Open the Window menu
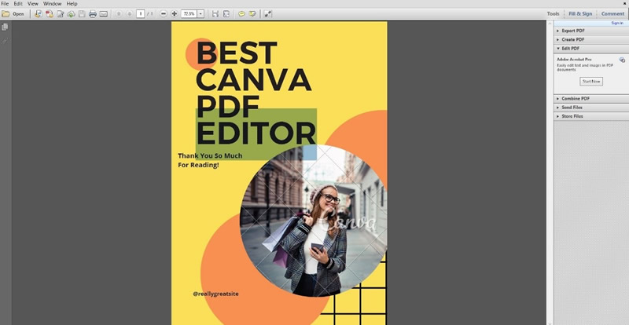This screenshot has height=325, width=629. coord(52,4)
